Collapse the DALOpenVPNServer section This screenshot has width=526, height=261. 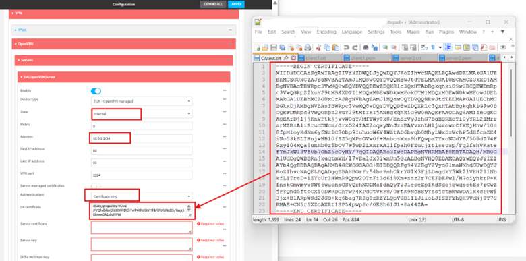click(123, 77)
